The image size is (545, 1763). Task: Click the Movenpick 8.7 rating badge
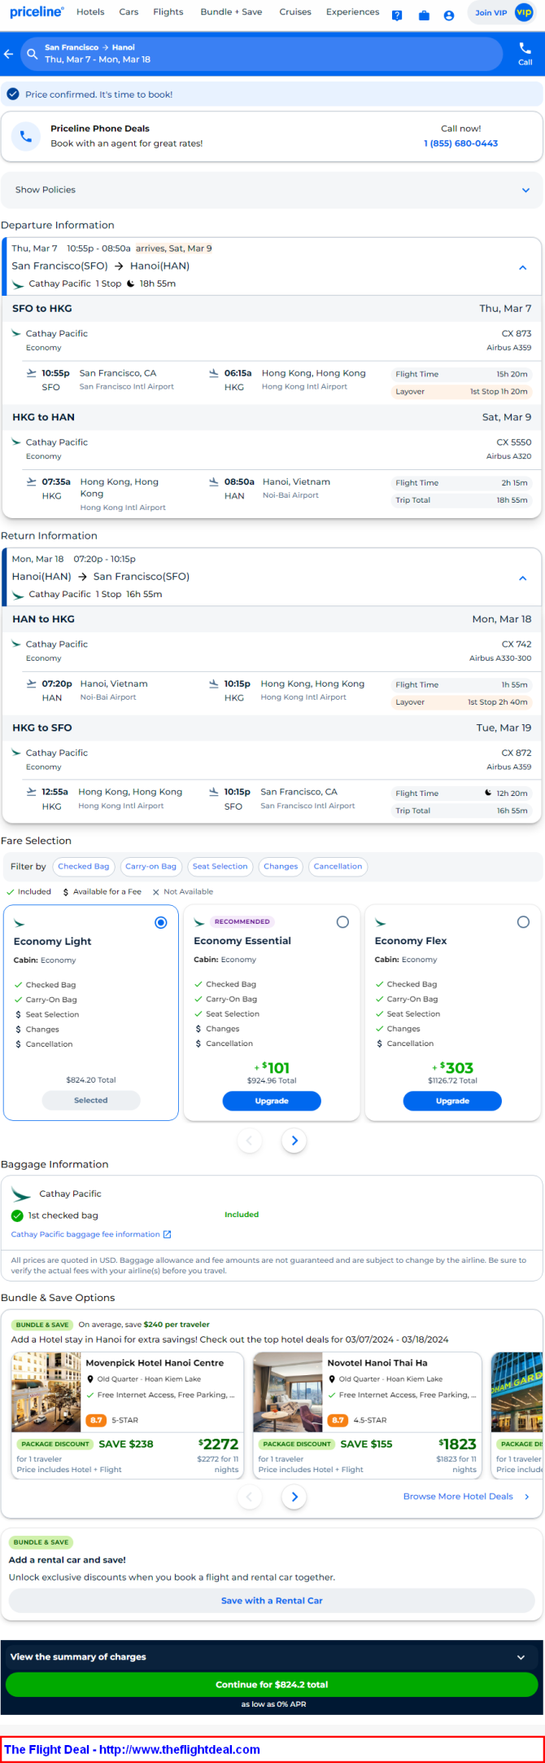97,1420
